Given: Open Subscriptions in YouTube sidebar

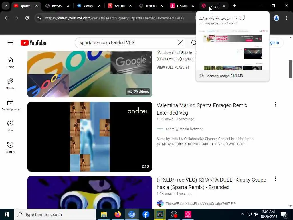Looking at the screenshot, I should tap(10, 105).
